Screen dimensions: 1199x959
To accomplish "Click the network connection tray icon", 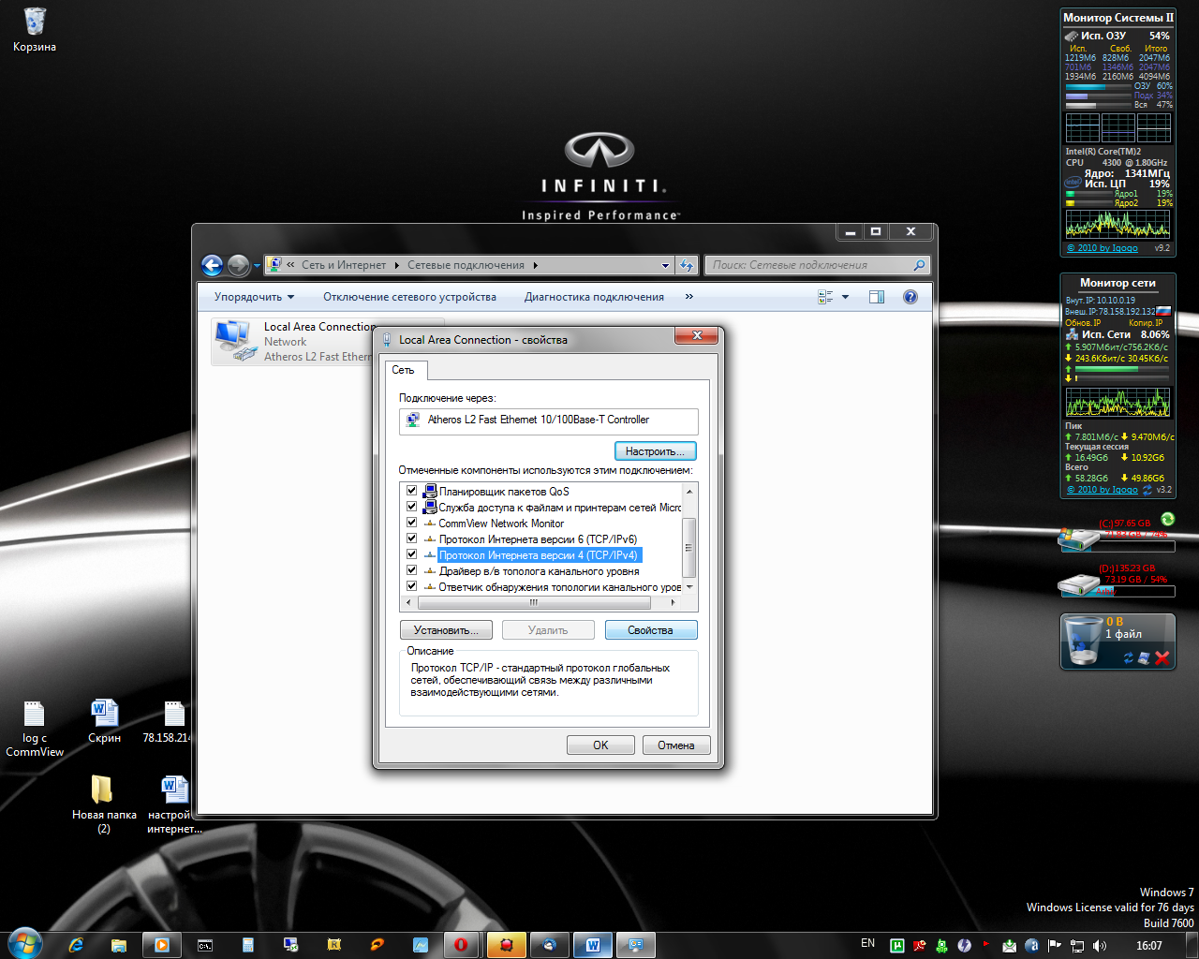I will [x=1077, y=946].
